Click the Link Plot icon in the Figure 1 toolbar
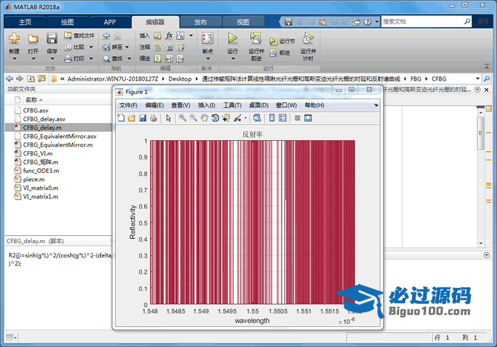This screenshot has width=497, height=347. pos(257,118)
